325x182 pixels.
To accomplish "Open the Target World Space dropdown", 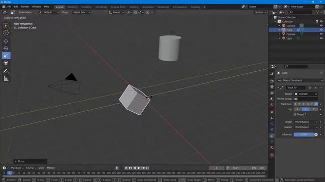I will [x=306, y=122].
